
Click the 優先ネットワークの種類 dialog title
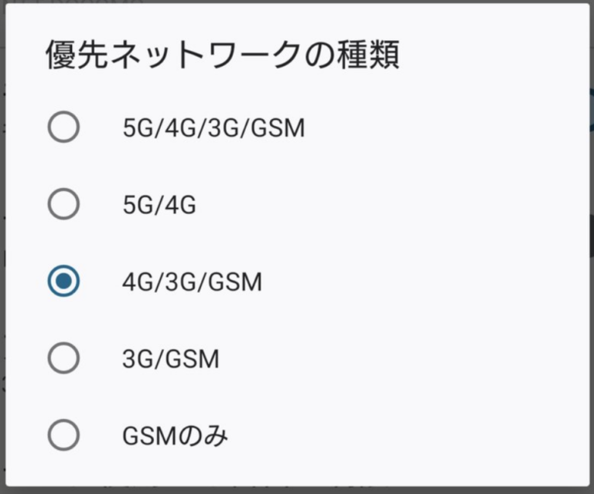223,55
